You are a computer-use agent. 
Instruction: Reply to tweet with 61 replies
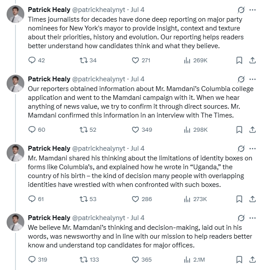pyautogui.click(x=36, y=199)
